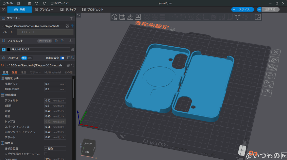
Task: Enable the ジグザグ状のインナーシーム checkbox
Action: coord(46,154)
